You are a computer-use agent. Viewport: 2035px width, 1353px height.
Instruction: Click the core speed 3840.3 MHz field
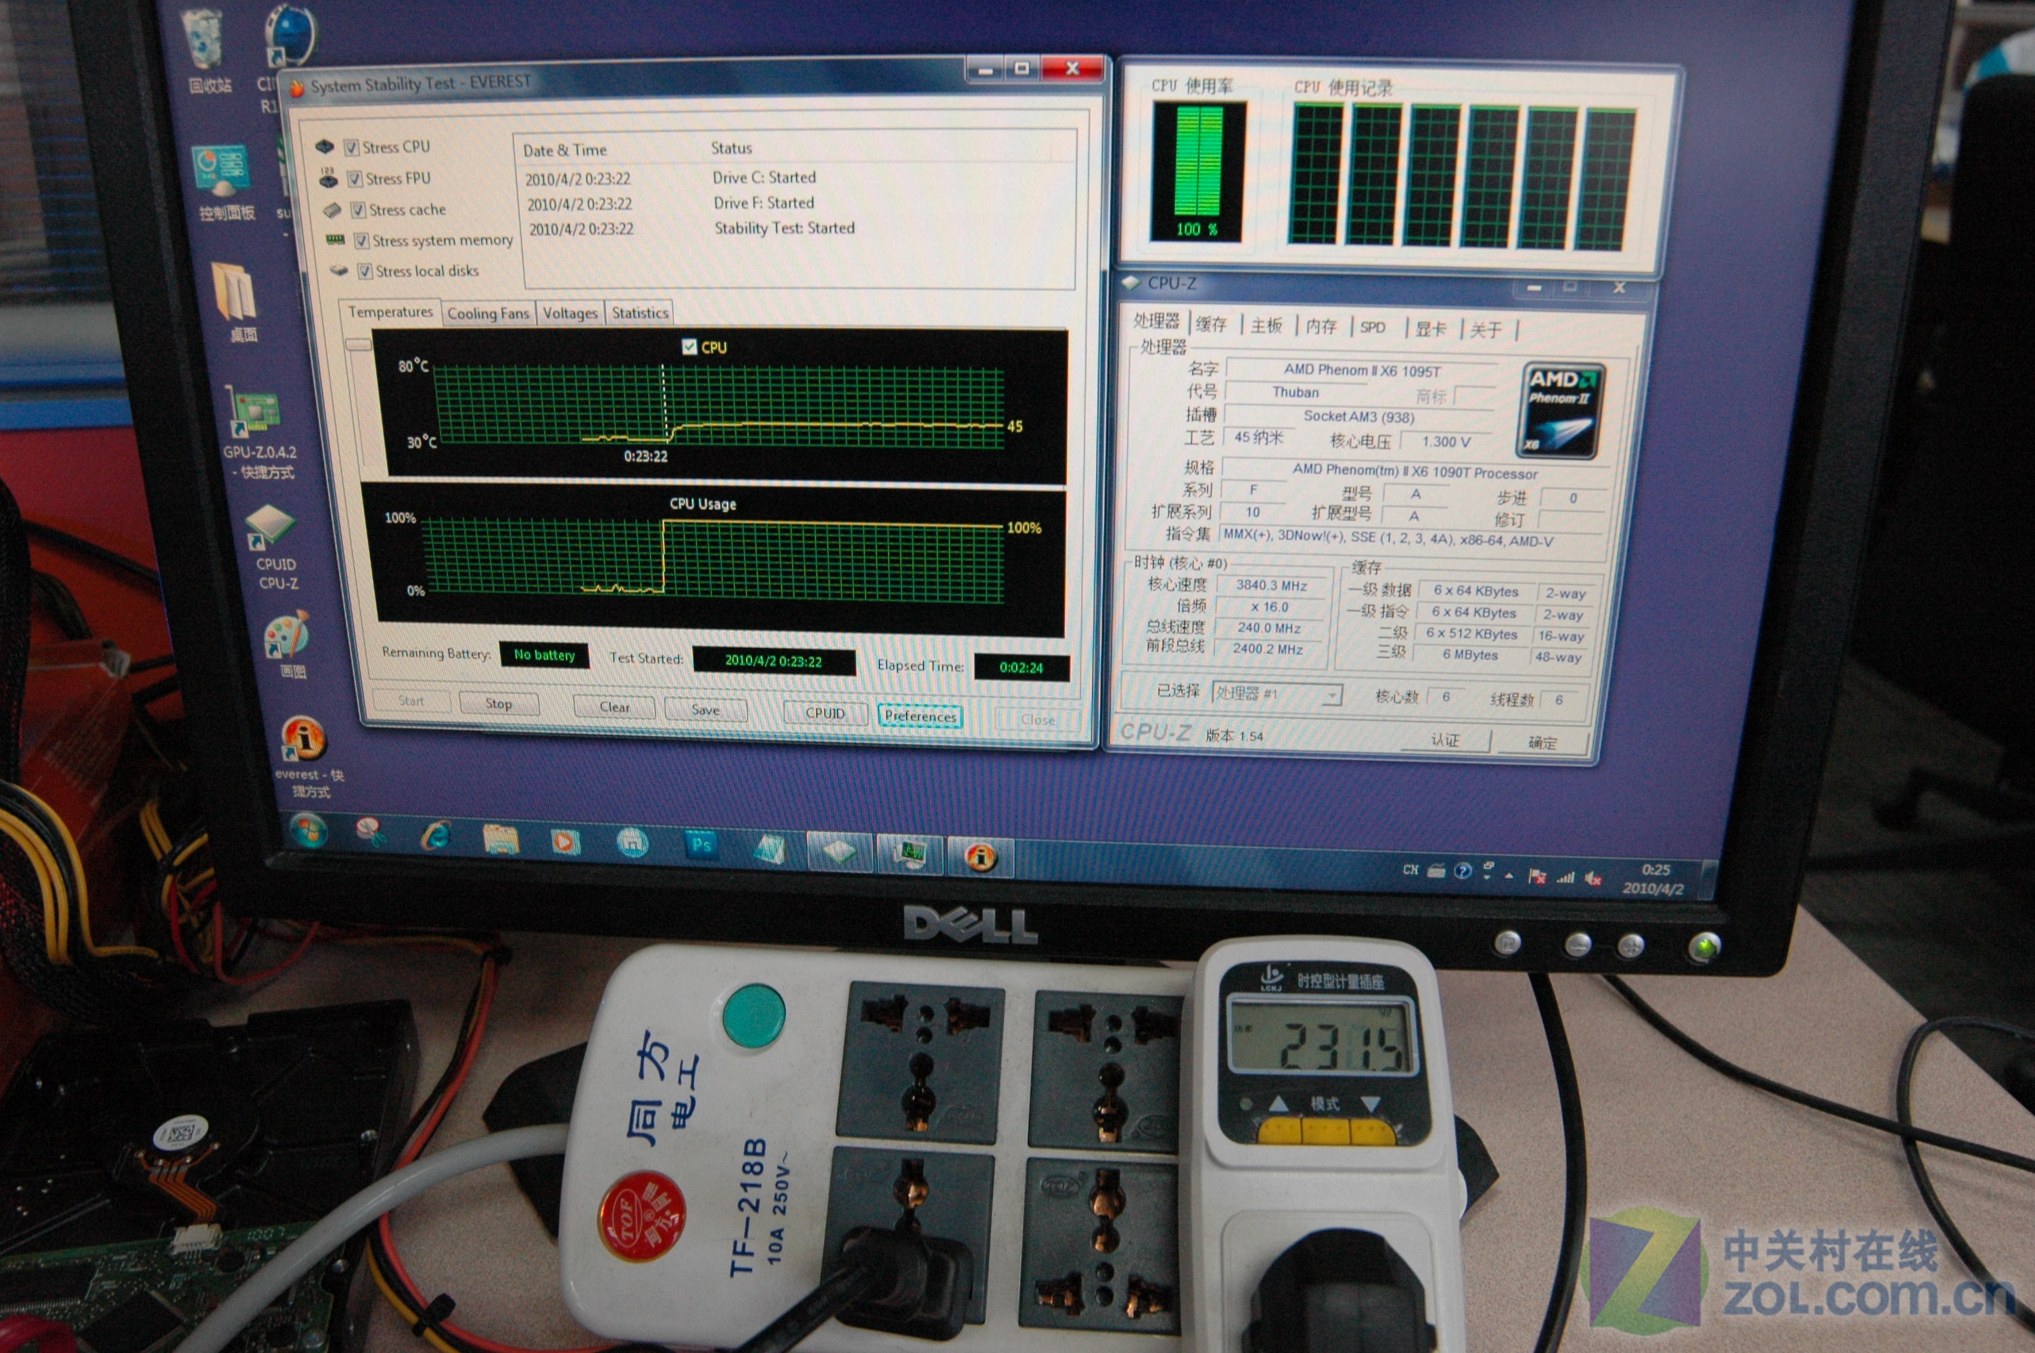click(x=1271, y=585)
